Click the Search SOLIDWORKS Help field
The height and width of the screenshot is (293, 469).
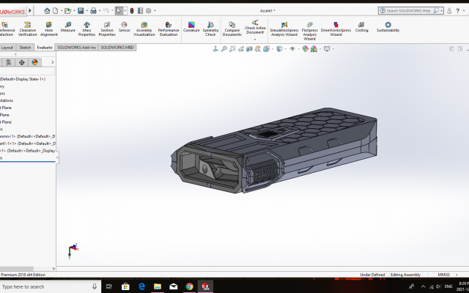pos(409,11)
